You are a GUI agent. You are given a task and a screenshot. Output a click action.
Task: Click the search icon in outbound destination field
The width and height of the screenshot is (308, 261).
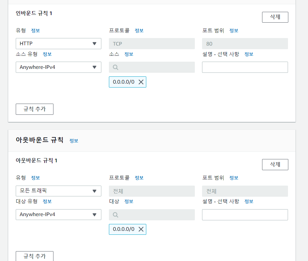tap(115, 215)
